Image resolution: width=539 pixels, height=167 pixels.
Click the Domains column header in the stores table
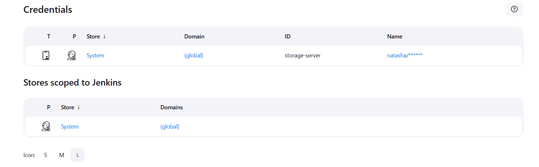tap(171, 107)
